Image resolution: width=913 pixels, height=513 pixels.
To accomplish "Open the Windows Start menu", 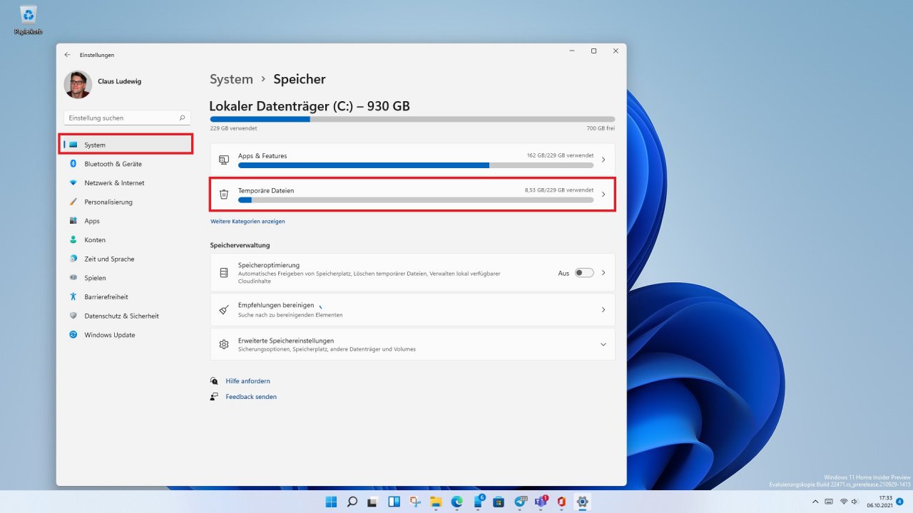I will point(332,502).
